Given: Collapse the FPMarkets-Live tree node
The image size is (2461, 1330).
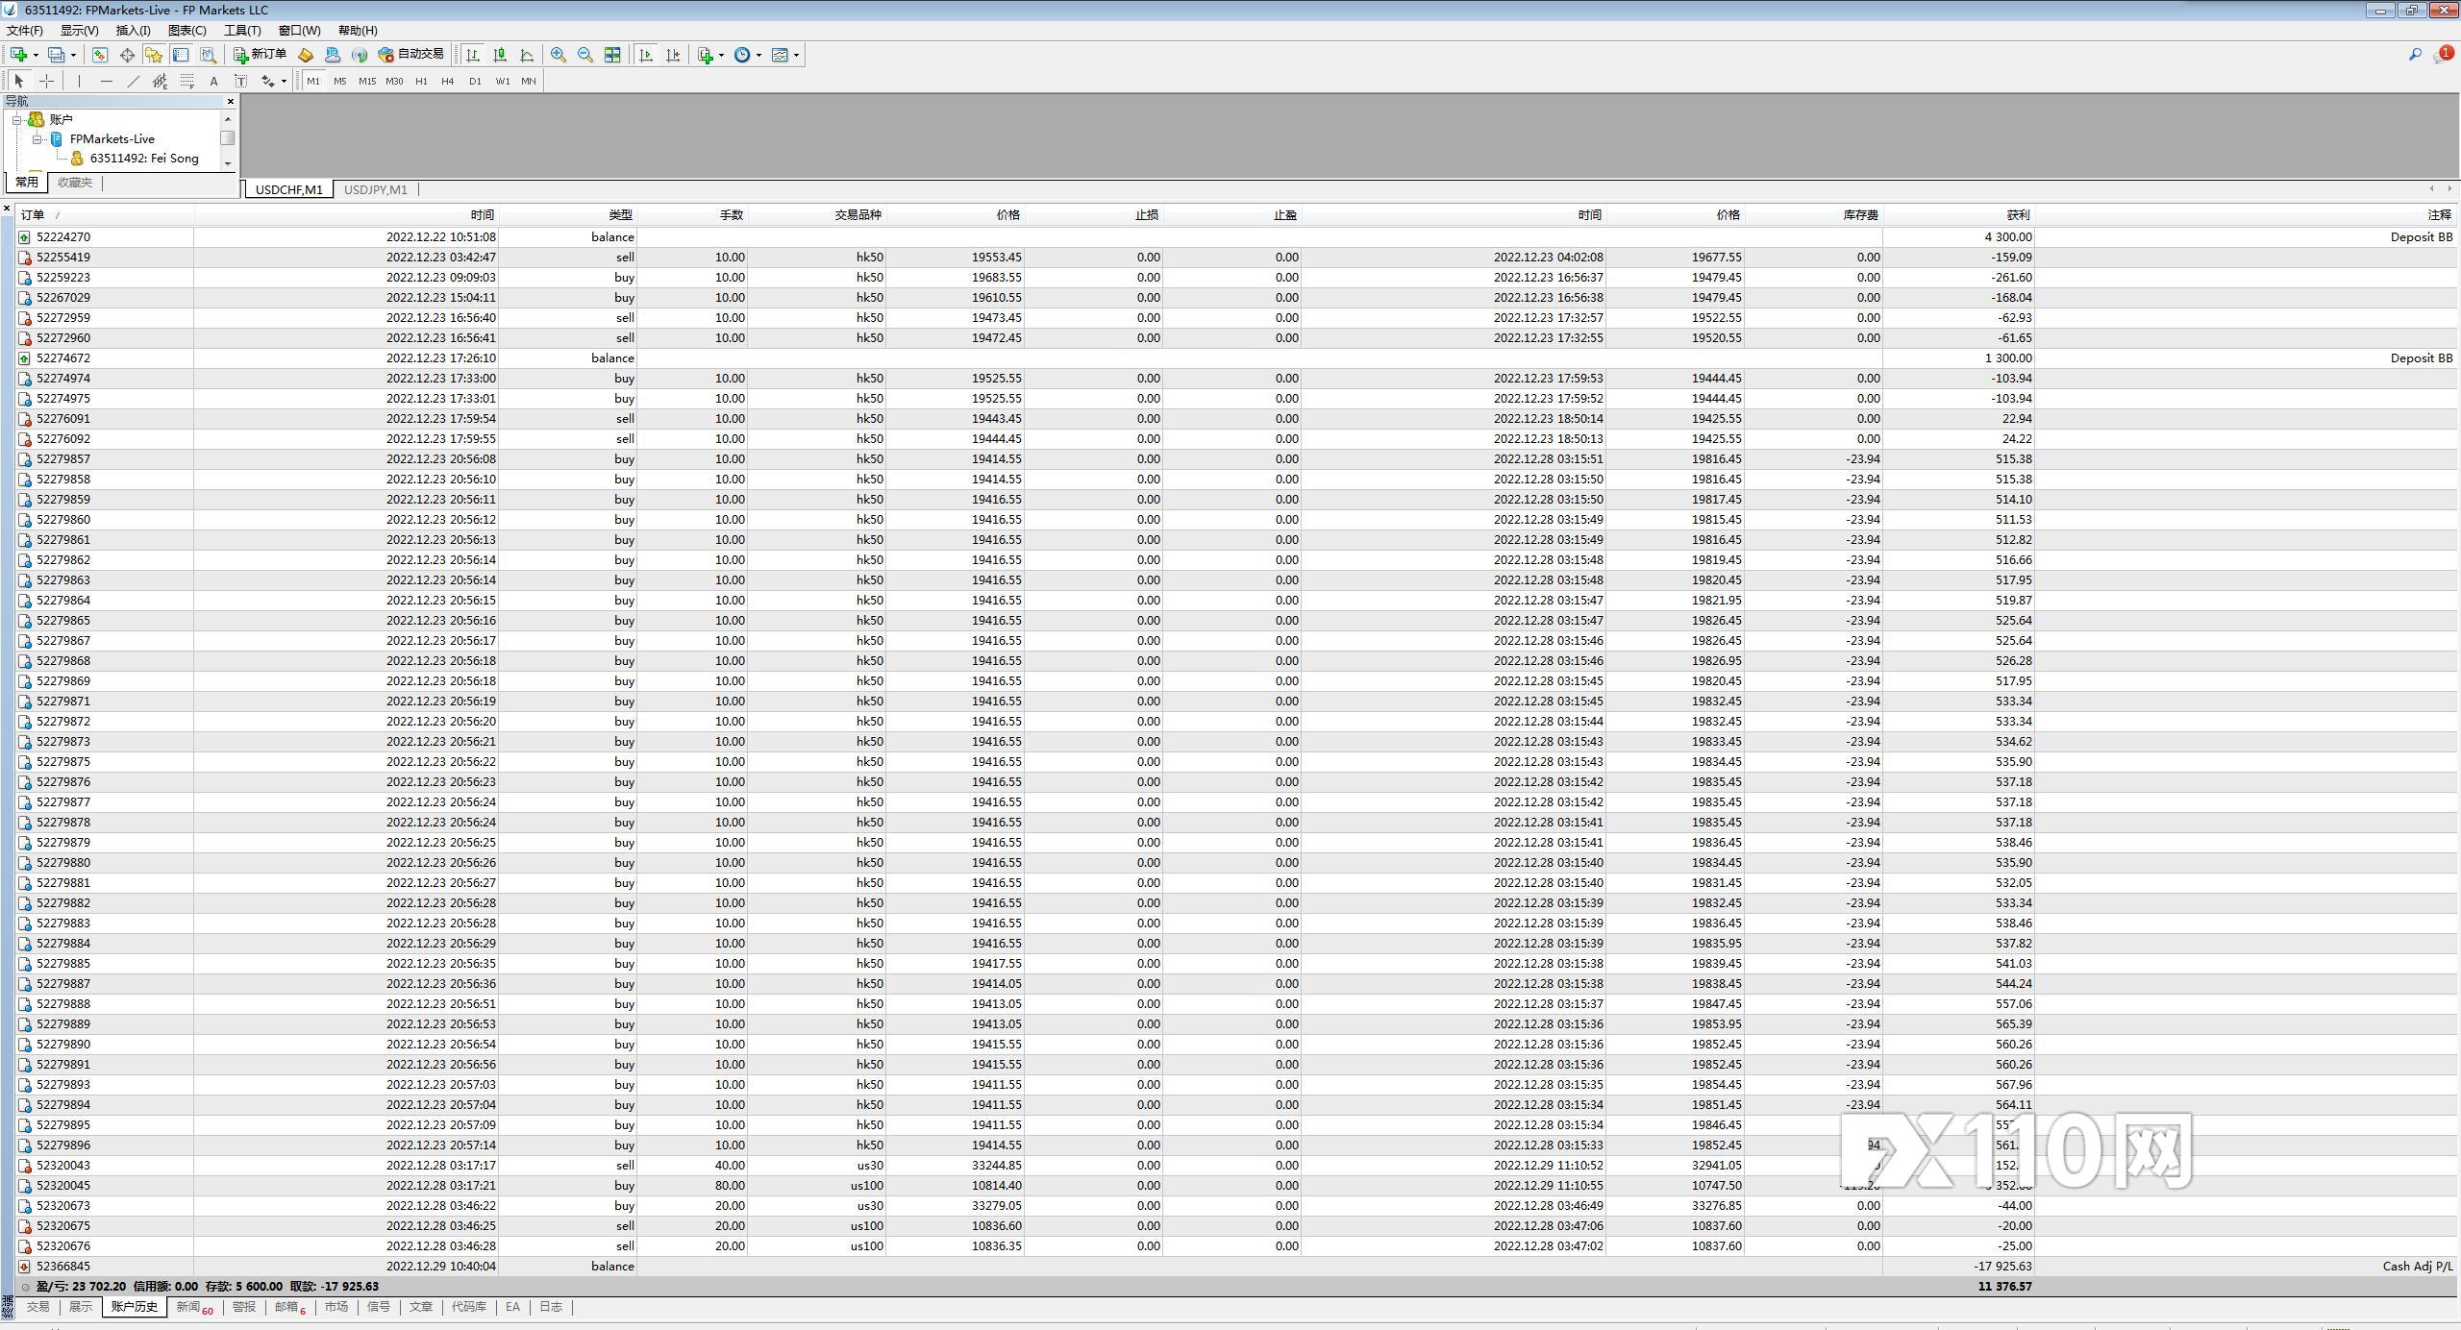Looking at the screenshot, I should (x=37, y=139).
